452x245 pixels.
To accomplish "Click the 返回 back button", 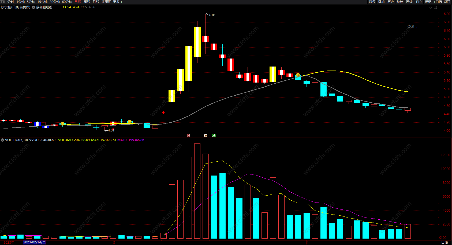I will pyautogui.click(x=447, y=2).
